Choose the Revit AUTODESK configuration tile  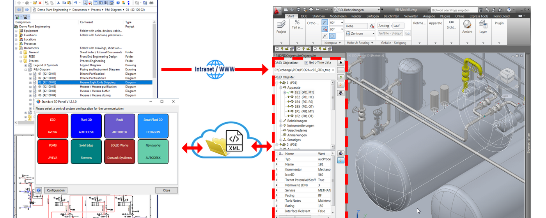point(119,125)
